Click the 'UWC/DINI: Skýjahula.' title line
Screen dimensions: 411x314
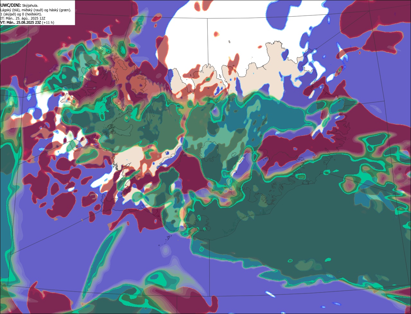point(20,5)
